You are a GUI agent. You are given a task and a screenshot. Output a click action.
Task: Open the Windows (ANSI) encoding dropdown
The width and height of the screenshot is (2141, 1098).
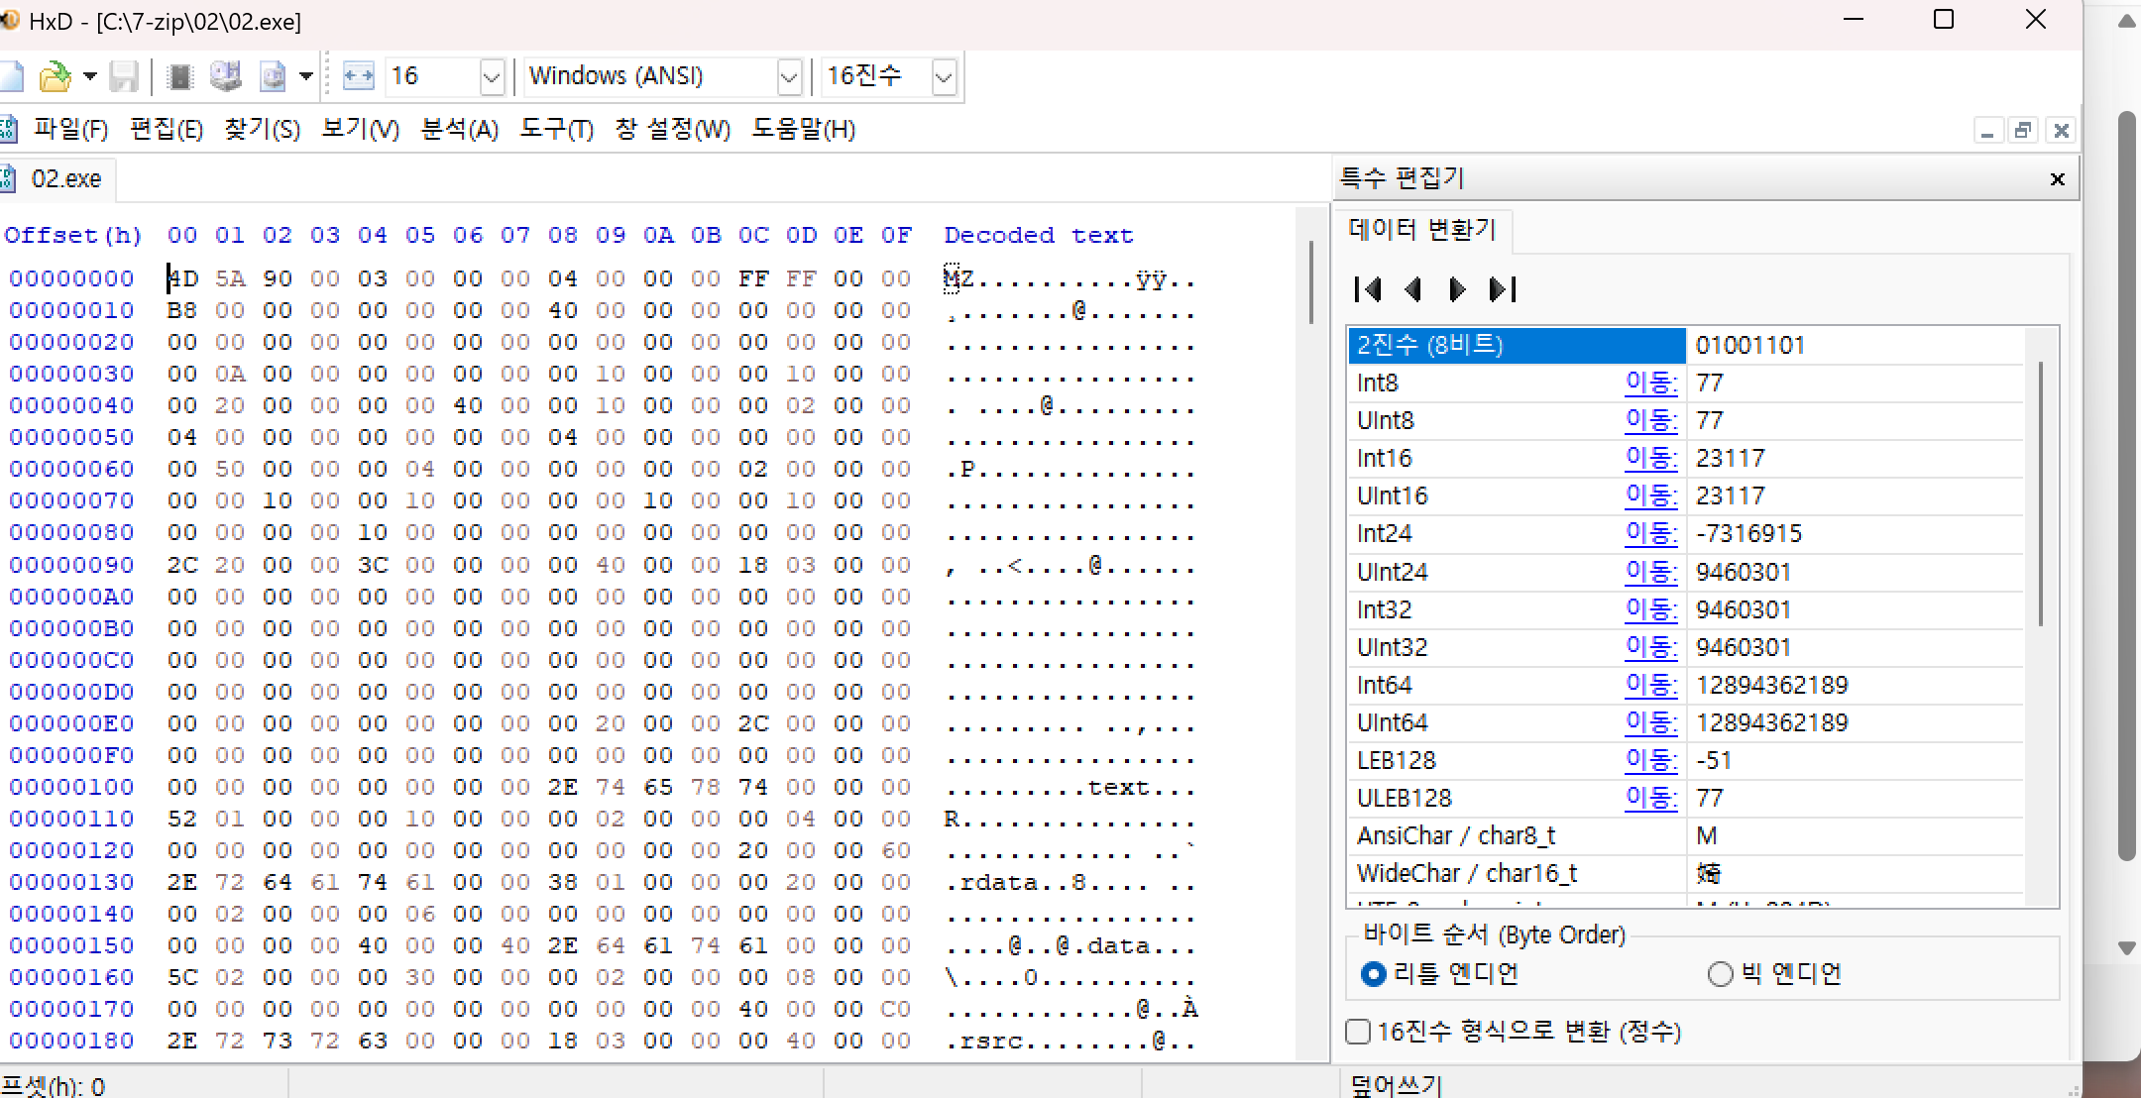[789, 76]
